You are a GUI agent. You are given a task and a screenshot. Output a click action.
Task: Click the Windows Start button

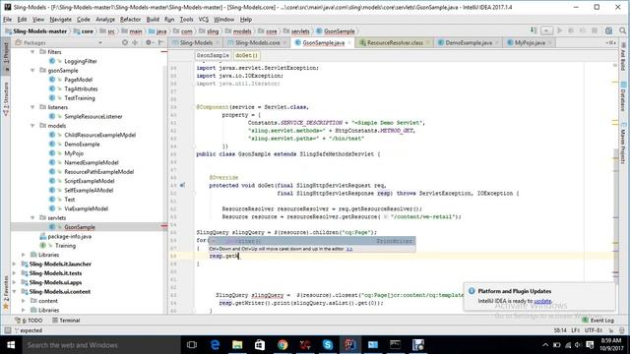[x=11, y=345]
